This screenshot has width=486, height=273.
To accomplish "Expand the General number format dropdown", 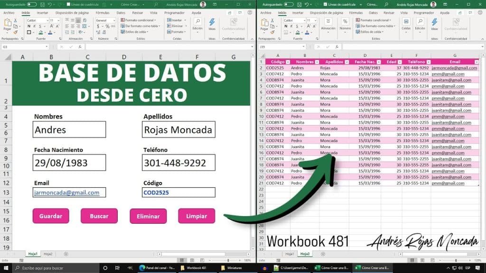I will coord(113,20).
